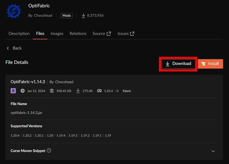This screenshot has height=164, width=229.
Task: Click the Jan 12, 2024 upload date
Action: click(36, 91)
